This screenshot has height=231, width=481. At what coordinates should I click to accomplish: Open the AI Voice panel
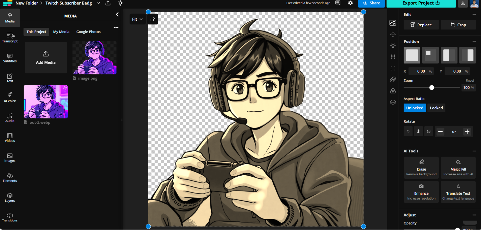click(x=10, y=97)
